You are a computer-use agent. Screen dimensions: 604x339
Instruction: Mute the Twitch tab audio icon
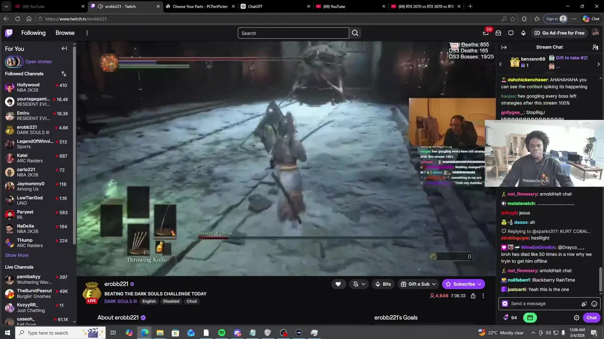[100, 6]
